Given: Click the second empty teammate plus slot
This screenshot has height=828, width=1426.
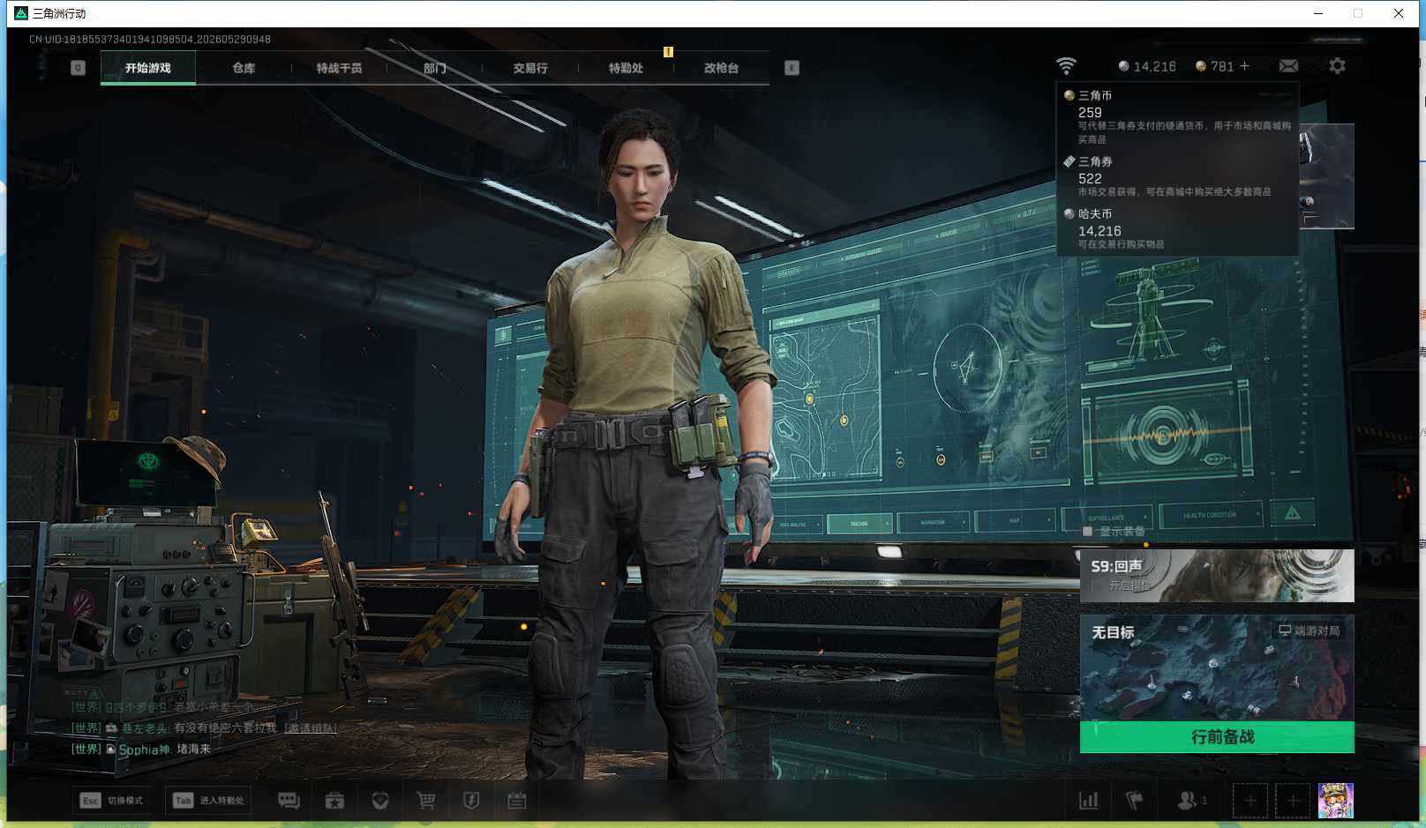Looking at the screenshot, I should pos(1293,801).
